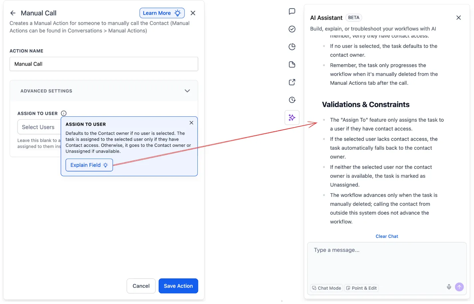Screen dimensions: 474x304
Task: Click the info icon beside ASSIGN TO USER
Action: [x=64, y=113]
